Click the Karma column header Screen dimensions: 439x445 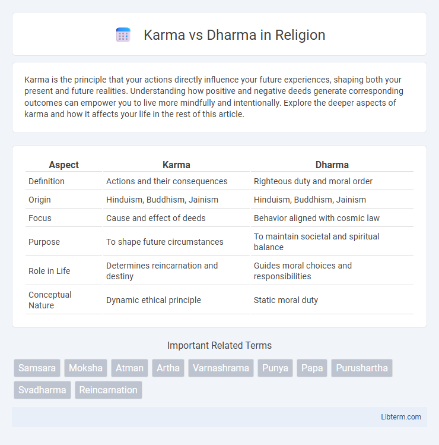pos(176,165)
